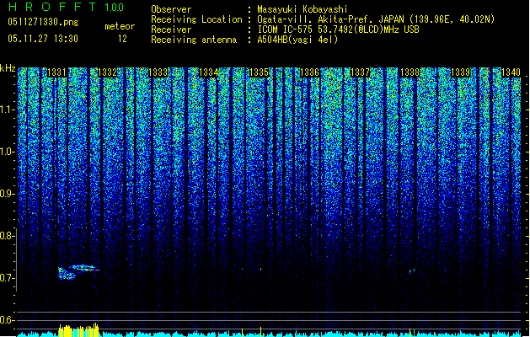This screenshot has height=337, width=530.
Task: Click the 1335 time marker
Action: (259, 72)
